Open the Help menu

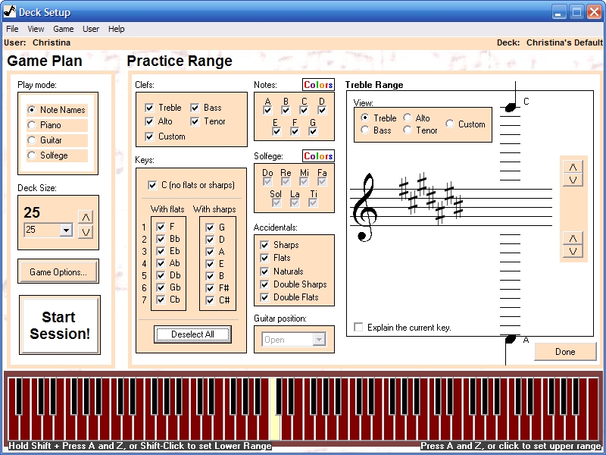117,29
